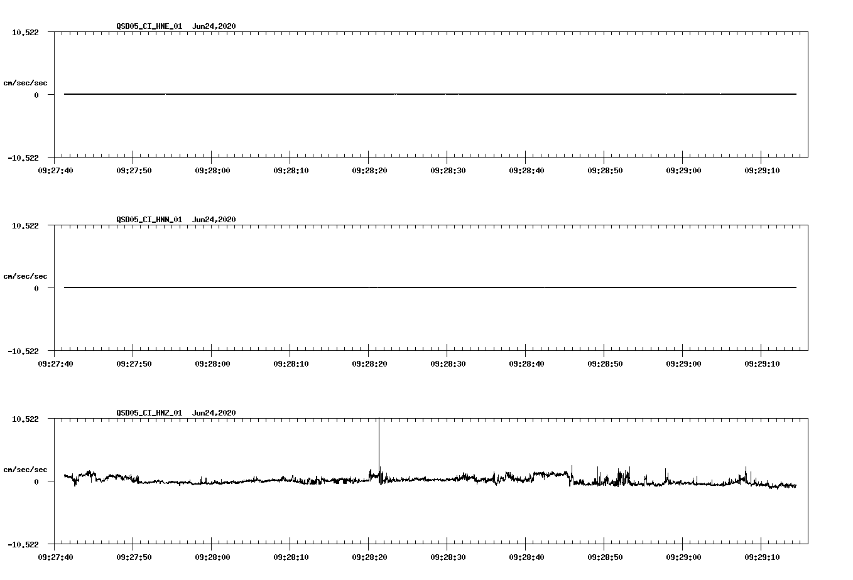Click the 09:29:10 time label under HNZ plot

(762, 557)
